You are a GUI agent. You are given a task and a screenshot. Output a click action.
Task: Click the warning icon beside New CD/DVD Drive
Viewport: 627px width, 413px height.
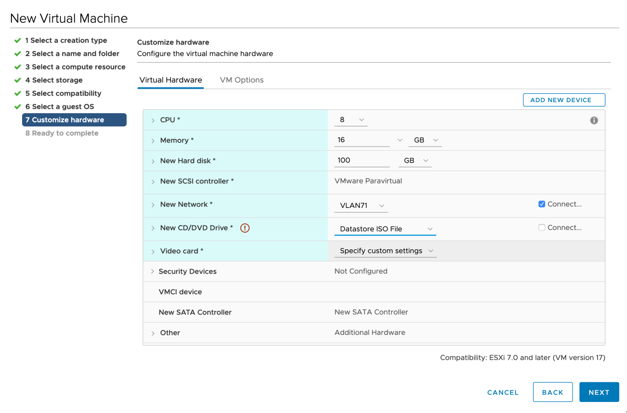(x=245, y=228)
